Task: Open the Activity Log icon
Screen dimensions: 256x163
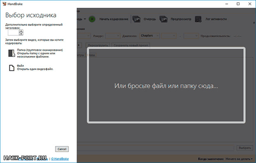Action: 198,19
